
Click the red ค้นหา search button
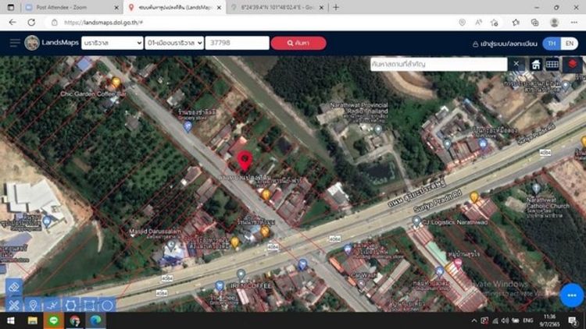(x=298, y=43)
